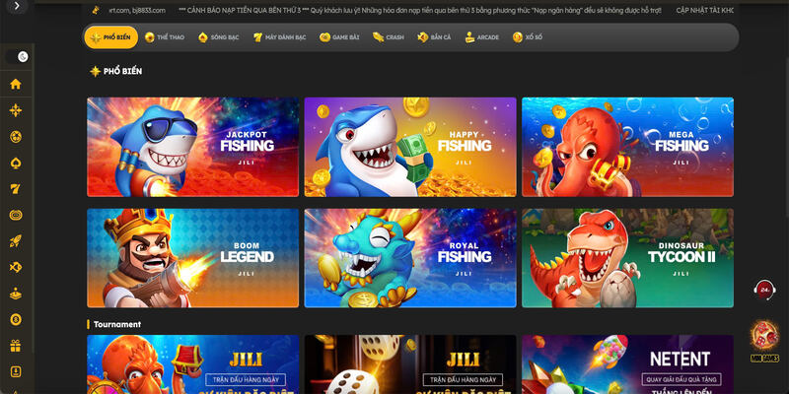
Task: Open JILI octopus tournament banner
Action: [192, 364]
